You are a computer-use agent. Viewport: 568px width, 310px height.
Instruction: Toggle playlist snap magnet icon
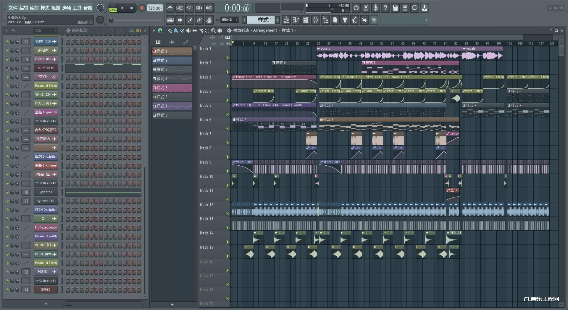point(160,30)
